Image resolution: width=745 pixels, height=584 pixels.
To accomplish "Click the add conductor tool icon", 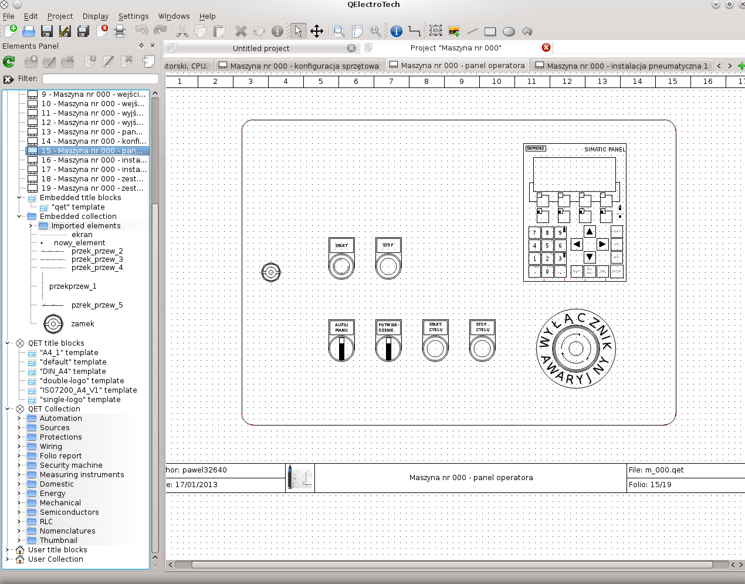I will point(414,31).
